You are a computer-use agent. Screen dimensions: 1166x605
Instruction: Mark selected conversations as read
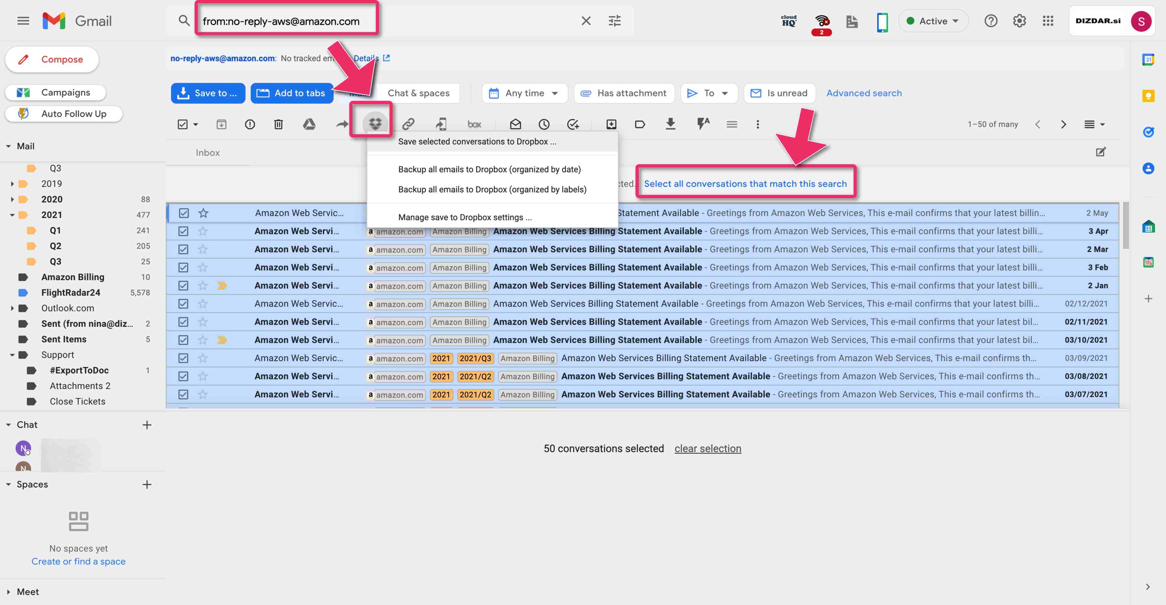(515, 124)
